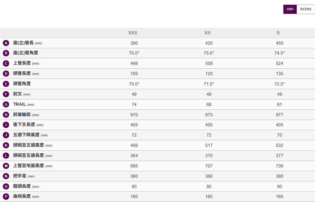Click the 前後輪距 row label
This screenshot has width=316, height=202.
[22, 115]
